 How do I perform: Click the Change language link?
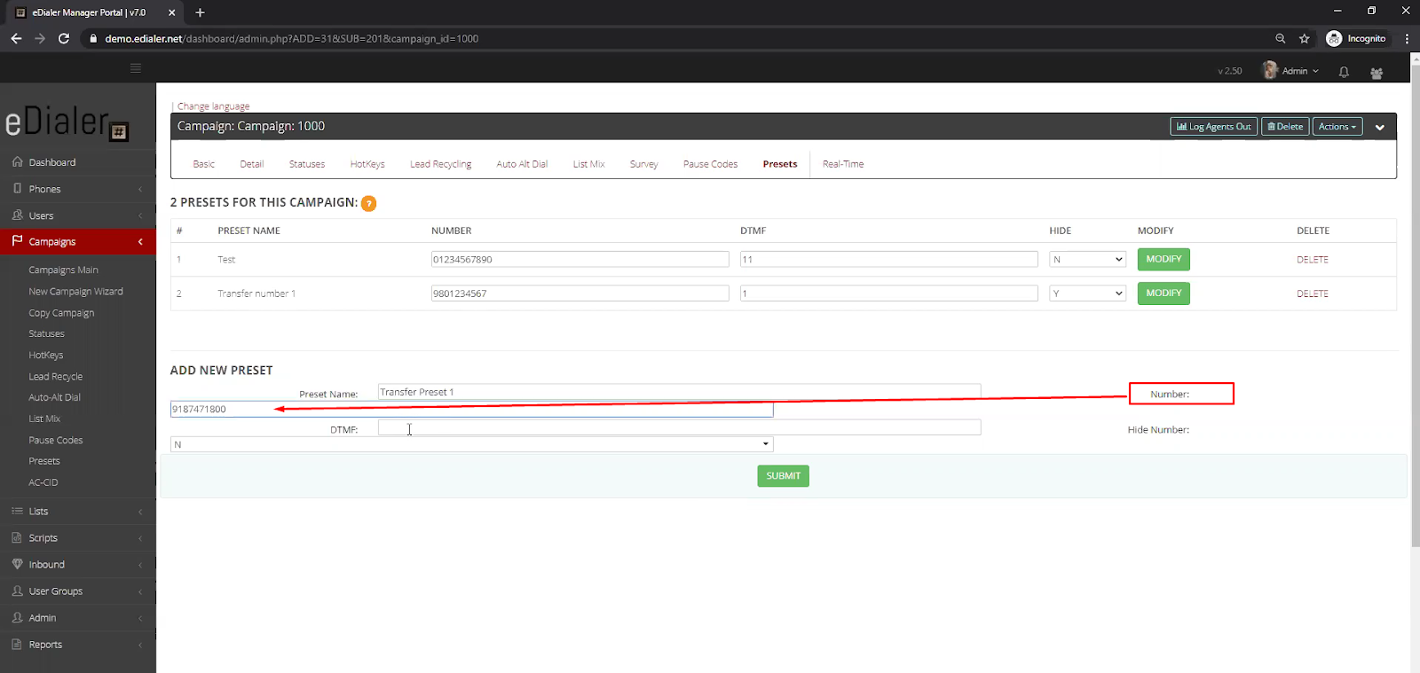[213, 106]
